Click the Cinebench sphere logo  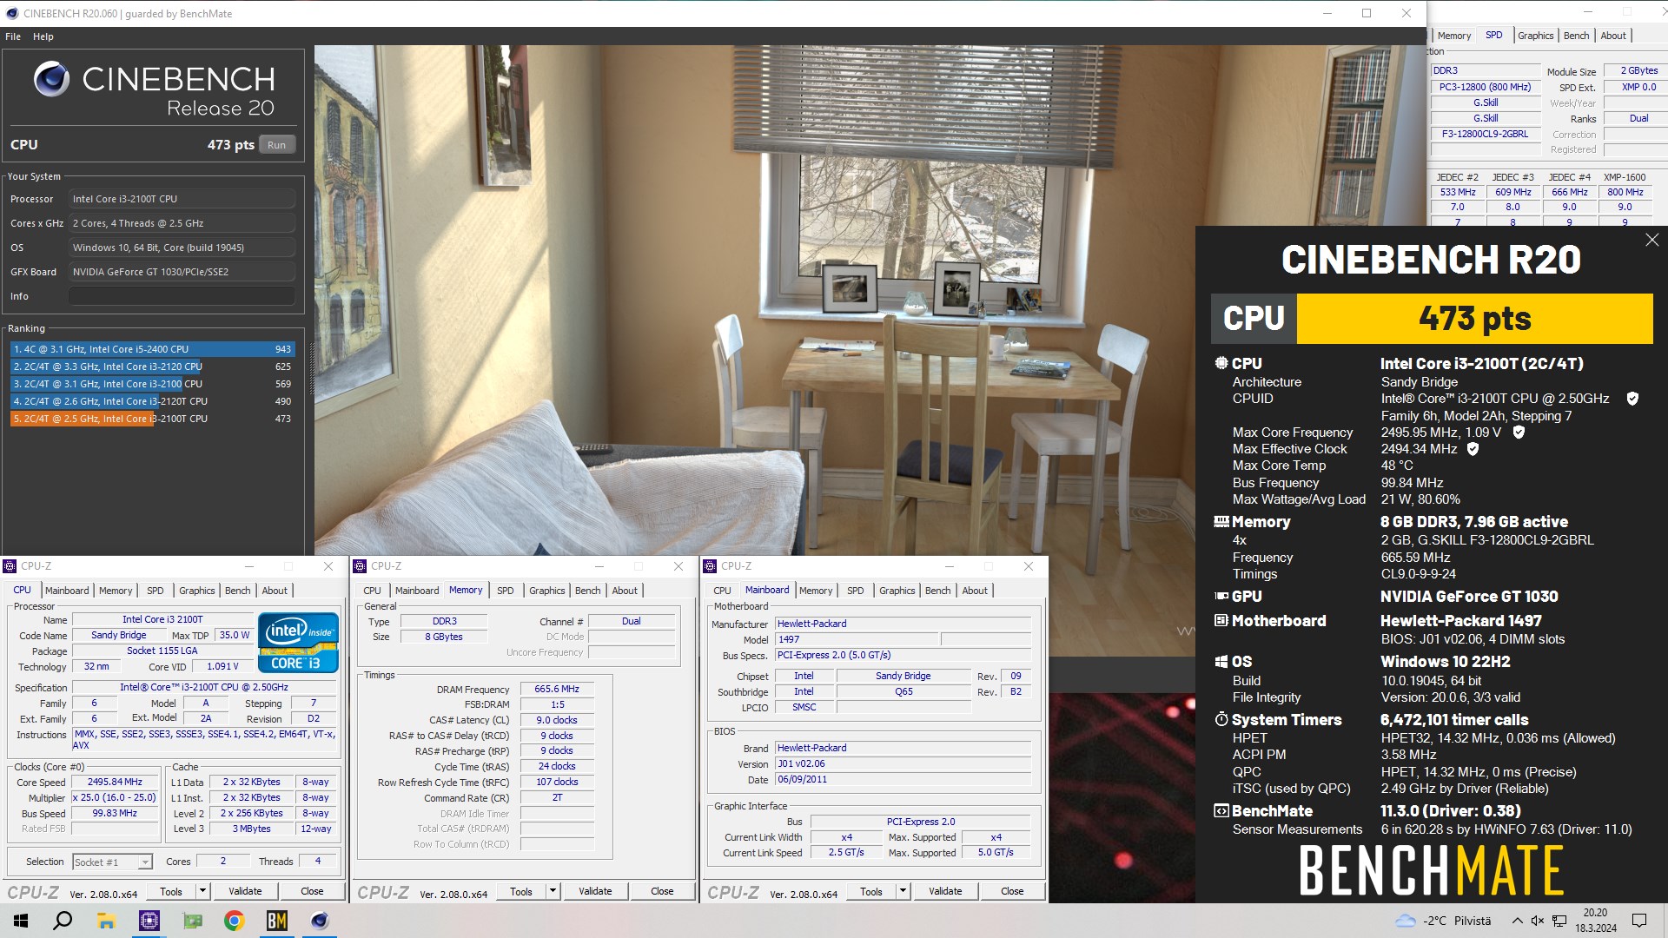click(x=51, y=79)
